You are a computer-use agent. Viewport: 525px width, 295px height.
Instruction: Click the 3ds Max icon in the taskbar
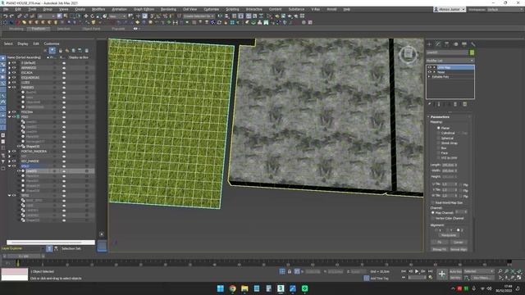pos(281,288)
